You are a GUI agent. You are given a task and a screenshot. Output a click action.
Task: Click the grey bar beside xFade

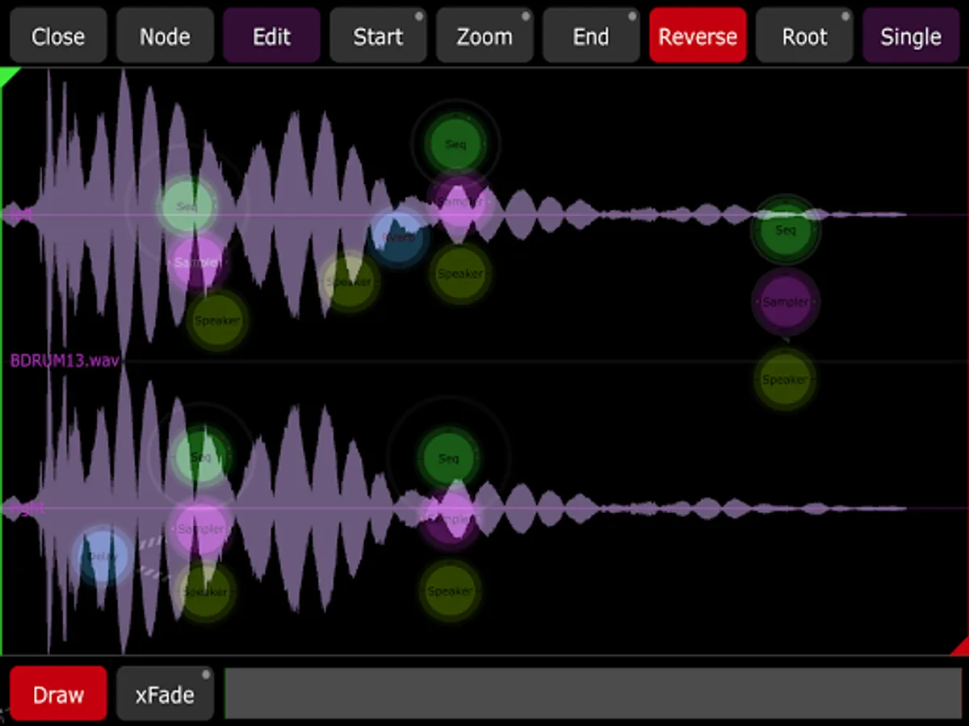pos(593,693)
